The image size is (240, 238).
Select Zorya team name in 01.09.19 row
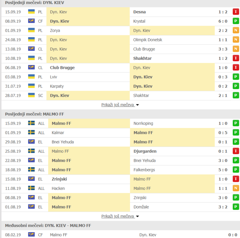tap(55, 30)
